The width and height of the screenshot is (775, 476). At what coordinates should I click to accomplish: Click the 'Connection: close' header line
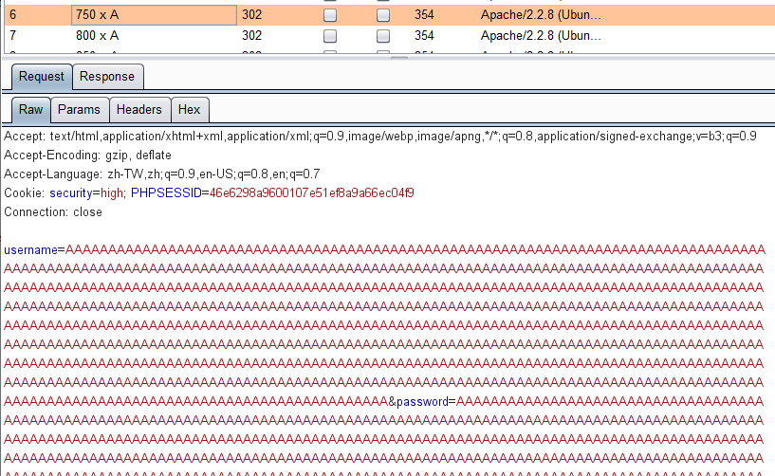coord(53,212)
